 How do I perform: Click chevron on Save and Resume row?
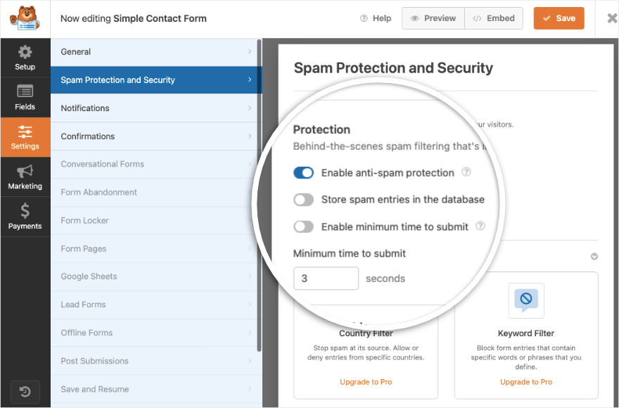(250, 388)
